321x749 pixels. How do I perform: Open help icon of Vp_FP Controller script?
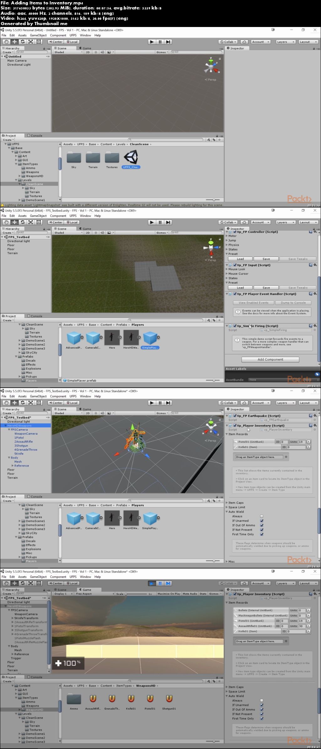click(x=311, y=232)
